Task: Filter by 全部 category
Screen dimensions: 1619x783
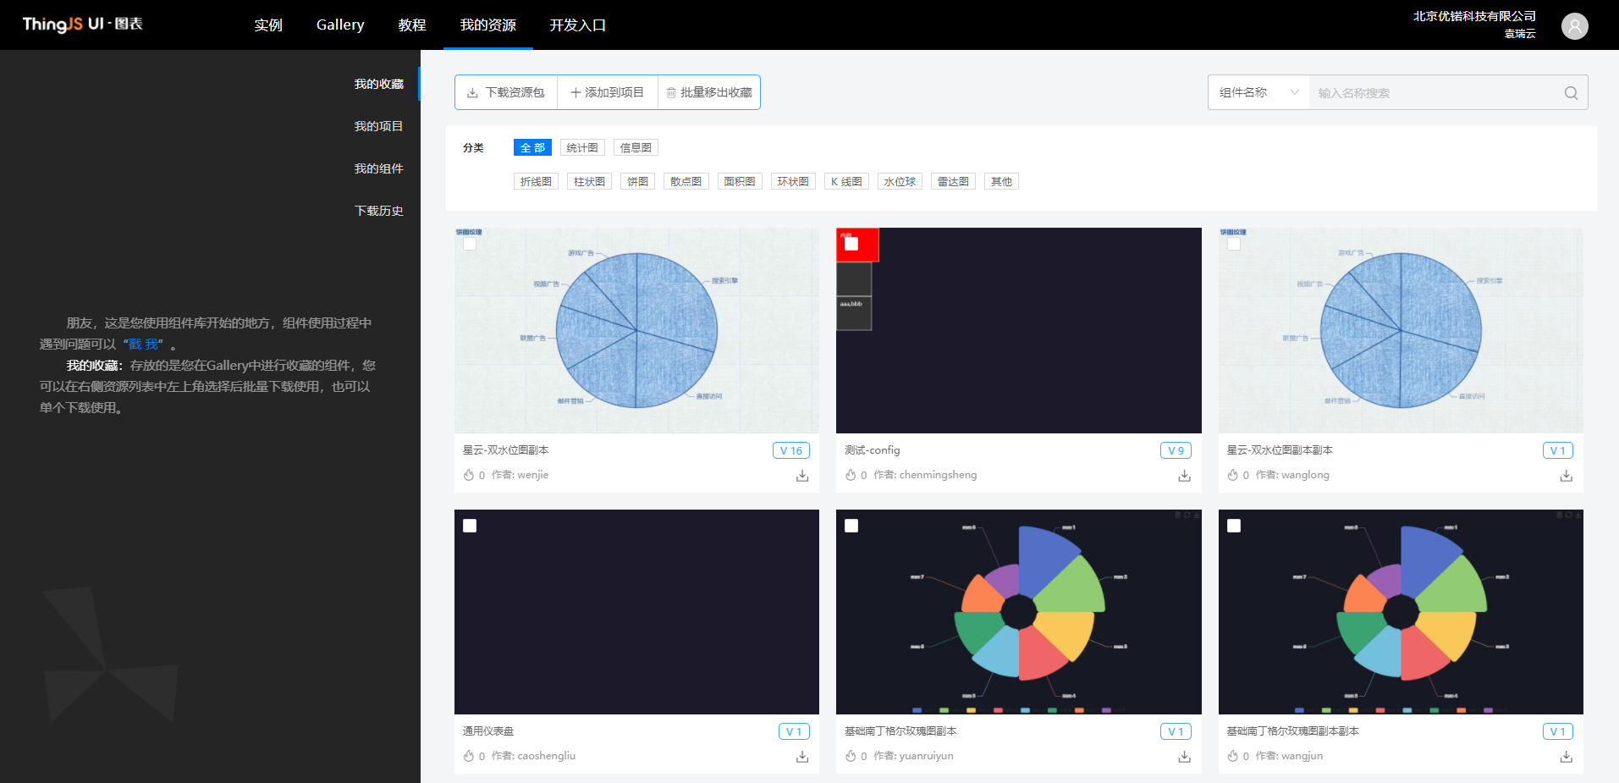Action: 532,147
